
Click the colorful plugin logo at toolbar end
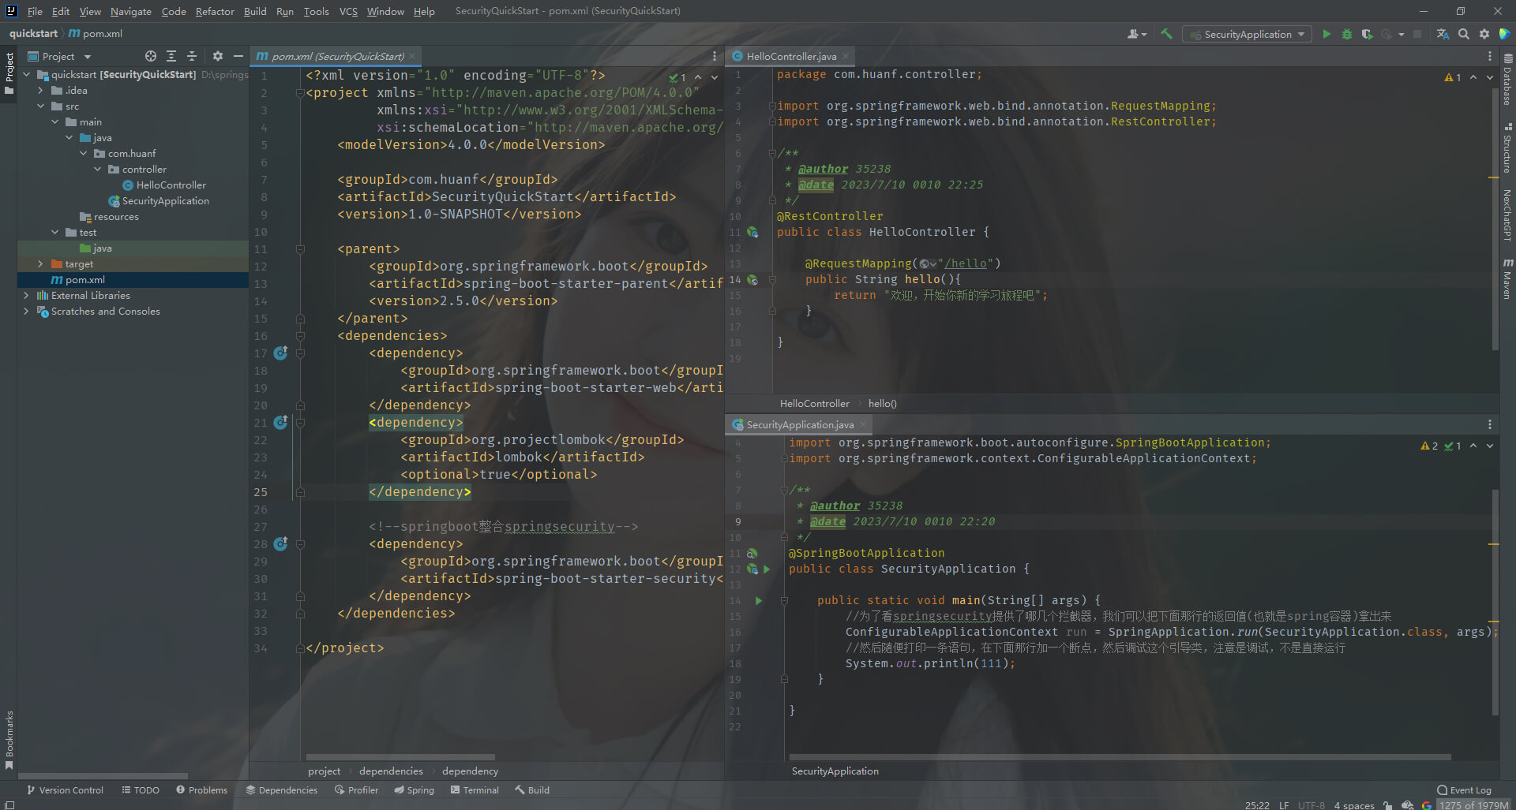tap(1505, 34)
